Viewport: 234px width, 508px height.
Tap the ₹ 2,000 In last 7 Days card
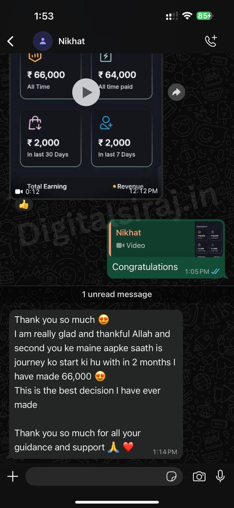coord(122,138)
